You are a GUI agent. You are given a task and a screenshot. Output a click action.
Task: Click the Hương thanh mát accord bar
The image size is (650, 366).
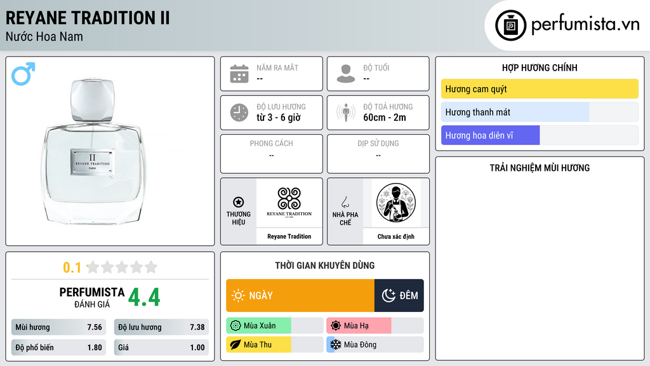pos(540,112)
